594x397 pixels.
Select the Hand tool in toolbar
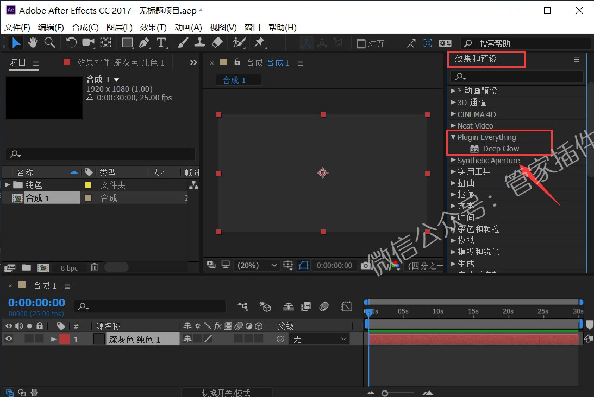33,43
